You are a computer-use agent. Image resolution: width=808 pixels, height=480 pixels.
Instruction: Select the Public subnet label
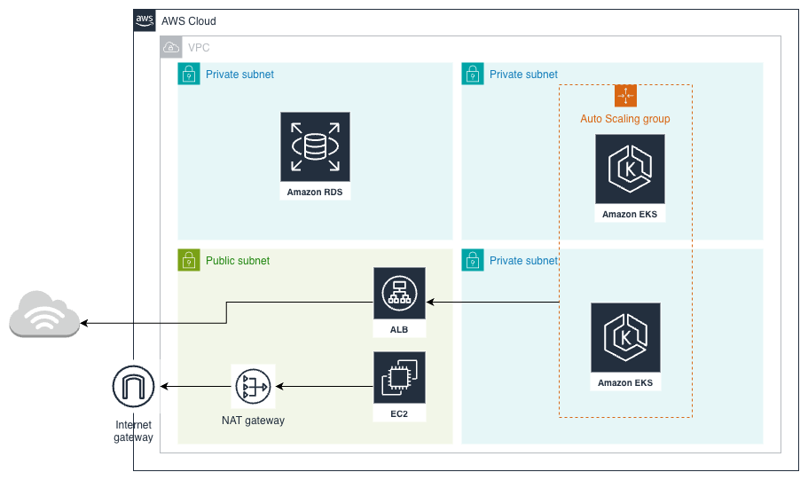pos(238,261)
